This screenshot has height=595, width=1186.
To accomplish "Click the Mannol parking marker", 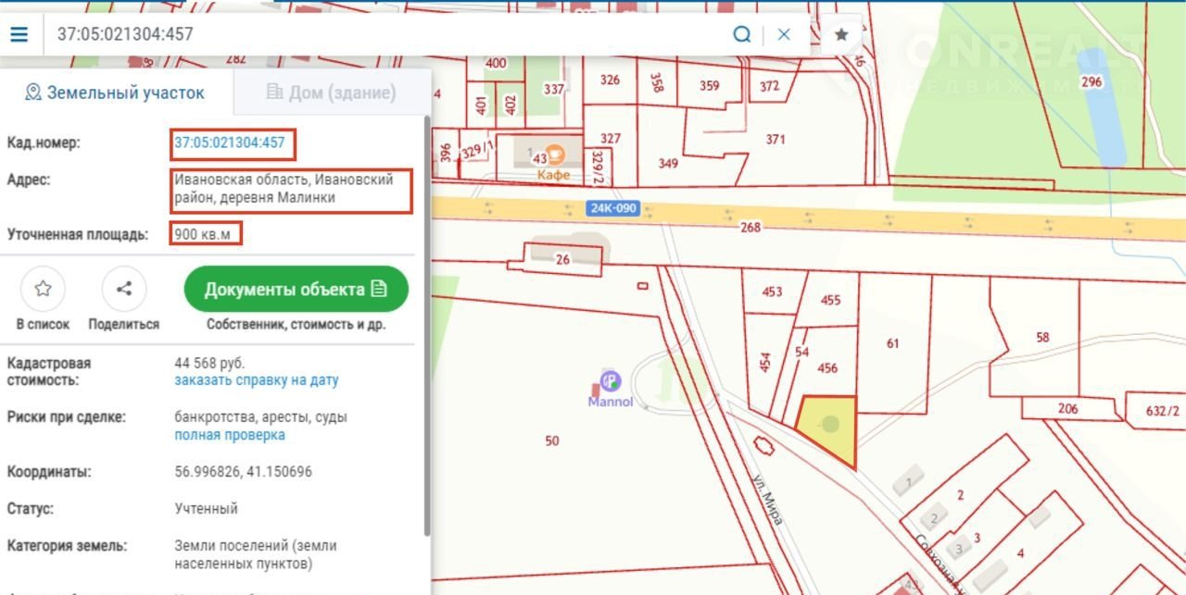I will point(611,381).
